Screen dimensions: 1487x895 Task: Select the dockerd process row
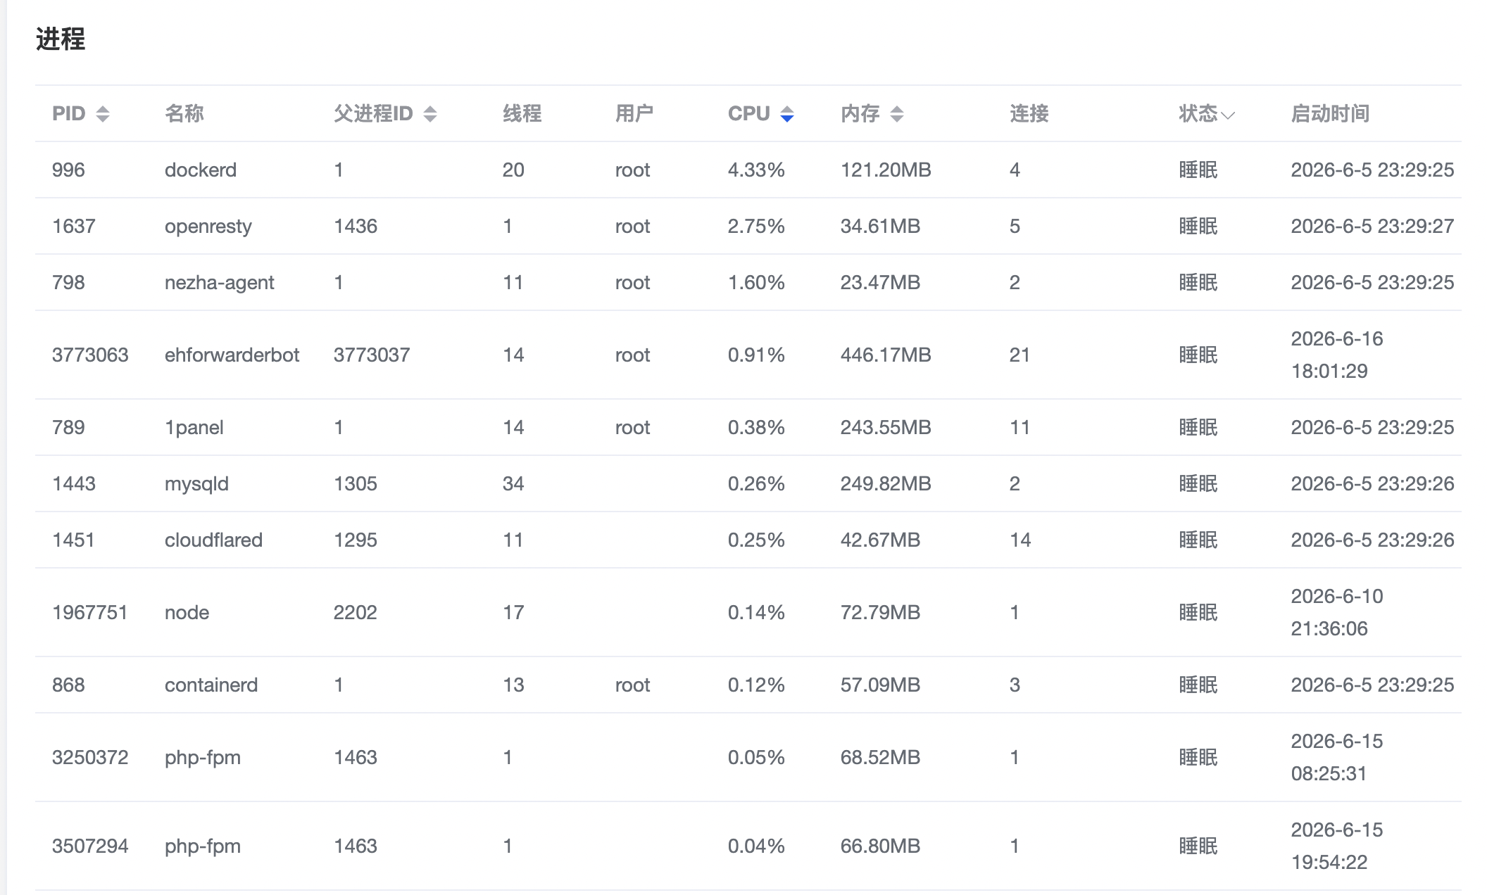click(x=748, y=170)
